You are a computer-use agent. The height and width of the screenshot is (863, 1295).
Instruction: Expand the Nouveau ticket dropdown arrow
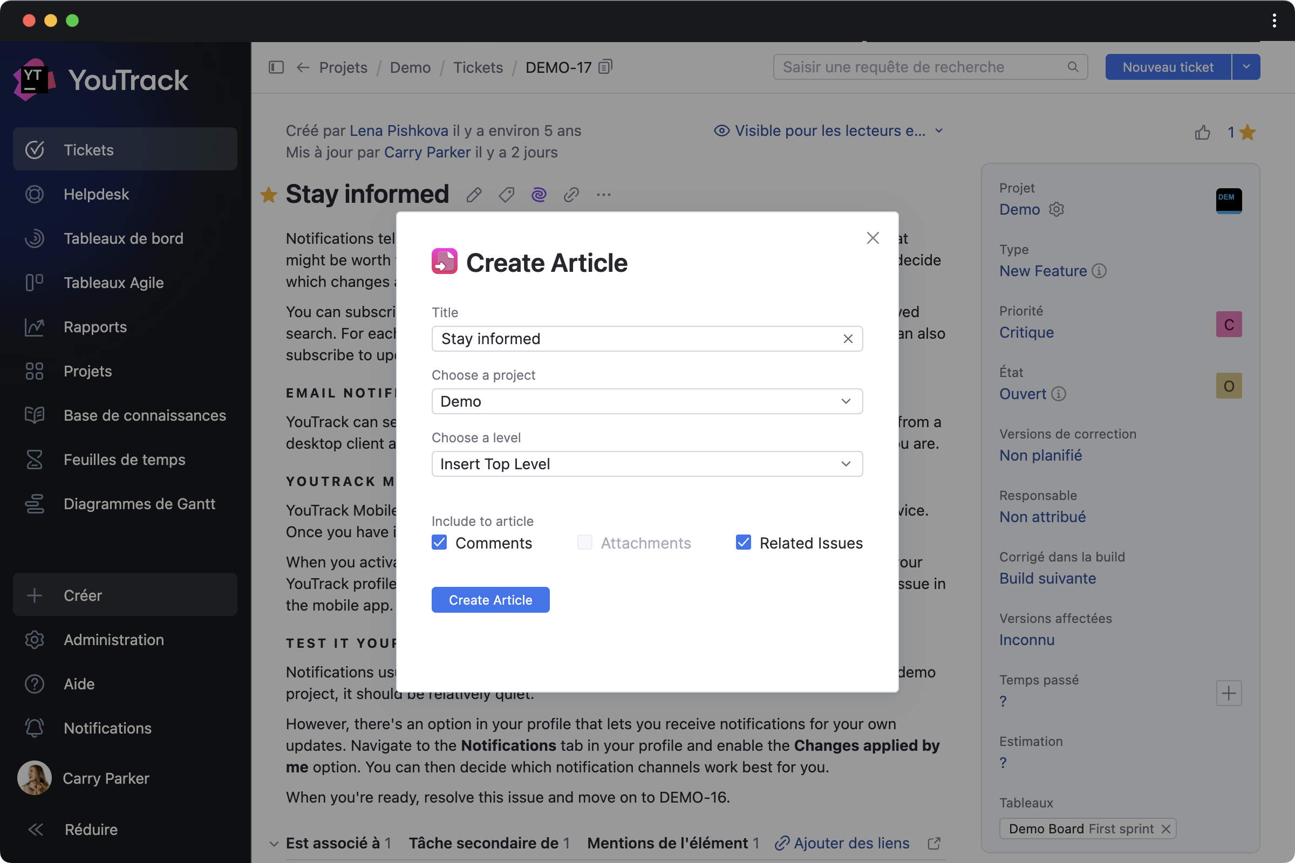coord(1246,67)
